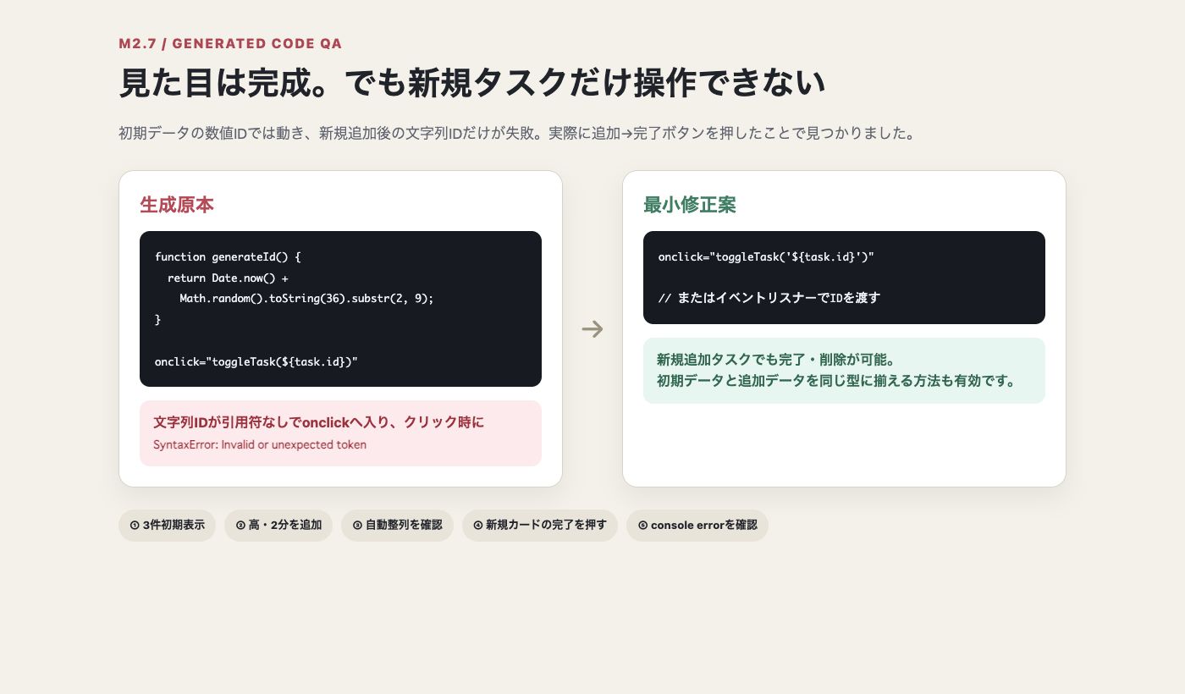Click the quoted onclick toggleTask('${task.id}') code line

(x=766, y=256)
